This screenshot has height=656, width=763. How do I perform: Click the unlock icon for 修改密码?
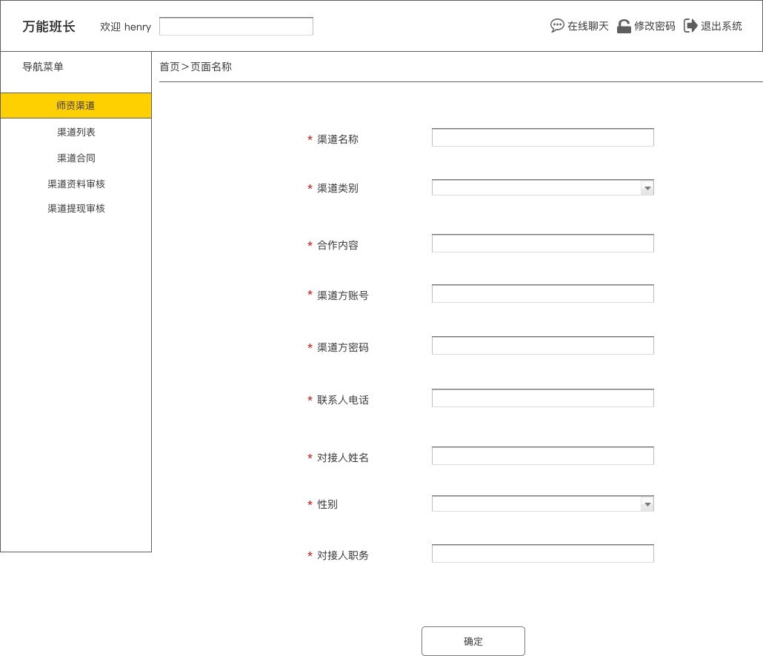coord(624,26)
